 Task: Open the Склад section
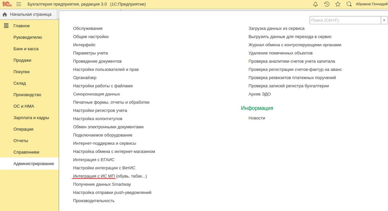click(19, 83)
